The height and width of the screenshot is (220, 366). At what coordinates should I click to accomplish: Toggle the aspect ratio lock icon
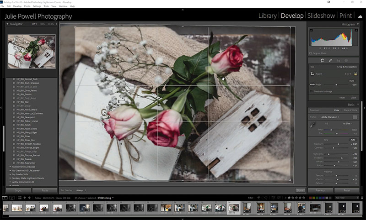(x=355, y=73)
